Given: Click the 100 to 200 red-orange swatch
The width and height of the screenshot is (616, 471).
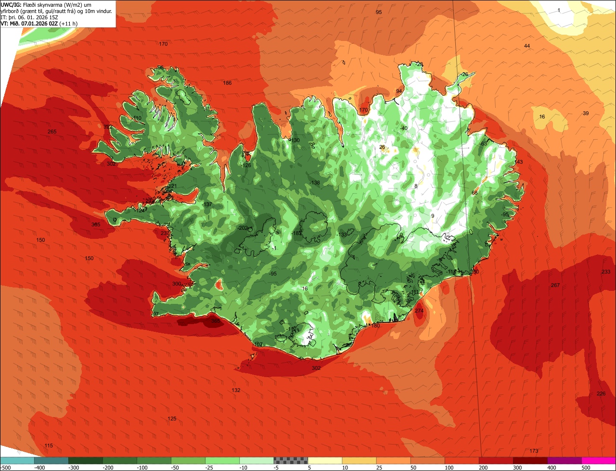Looking at the screenshot, I should tap(462, 460).
